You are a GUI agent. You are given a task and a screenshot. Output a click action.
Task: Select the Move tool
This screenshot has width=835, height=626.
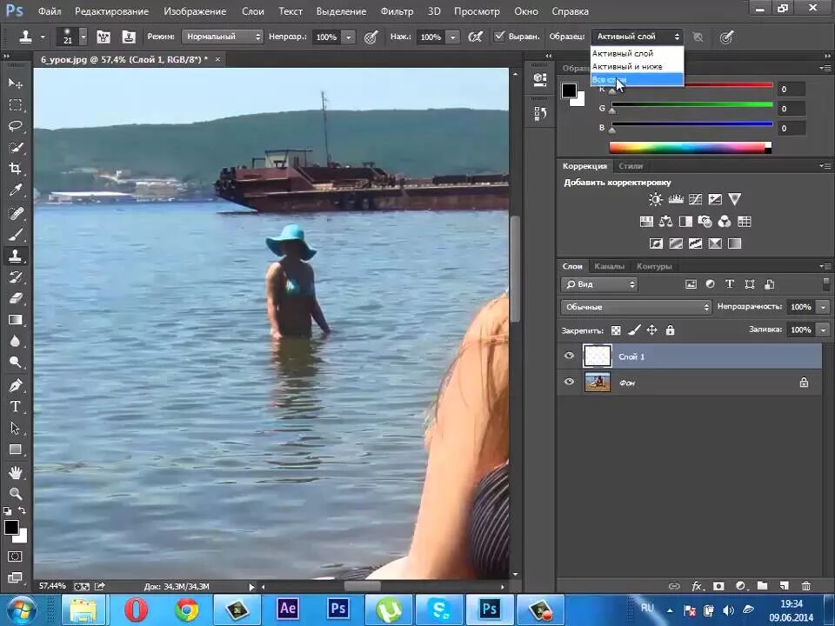(x=15, y=83)
